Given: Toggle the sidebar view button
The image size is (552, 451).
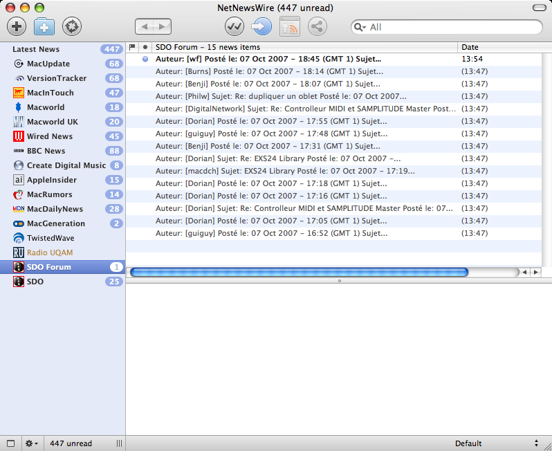Looking at the screenshot, I should 11,443.
